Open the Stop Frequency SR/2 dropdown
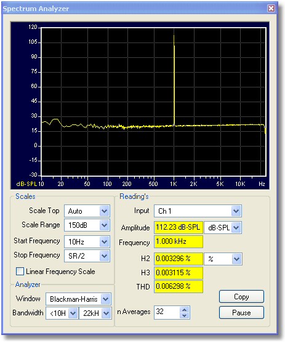The image size is (285, 343). pyautogui.click(x=87, y=256)
